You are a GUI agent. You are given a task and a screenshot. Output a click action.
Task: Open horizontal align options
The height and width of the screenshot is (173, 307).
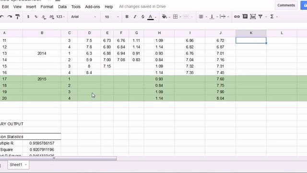201,17
